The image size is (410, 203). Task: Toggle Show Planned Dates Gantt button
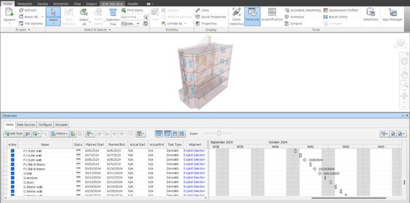167,134
